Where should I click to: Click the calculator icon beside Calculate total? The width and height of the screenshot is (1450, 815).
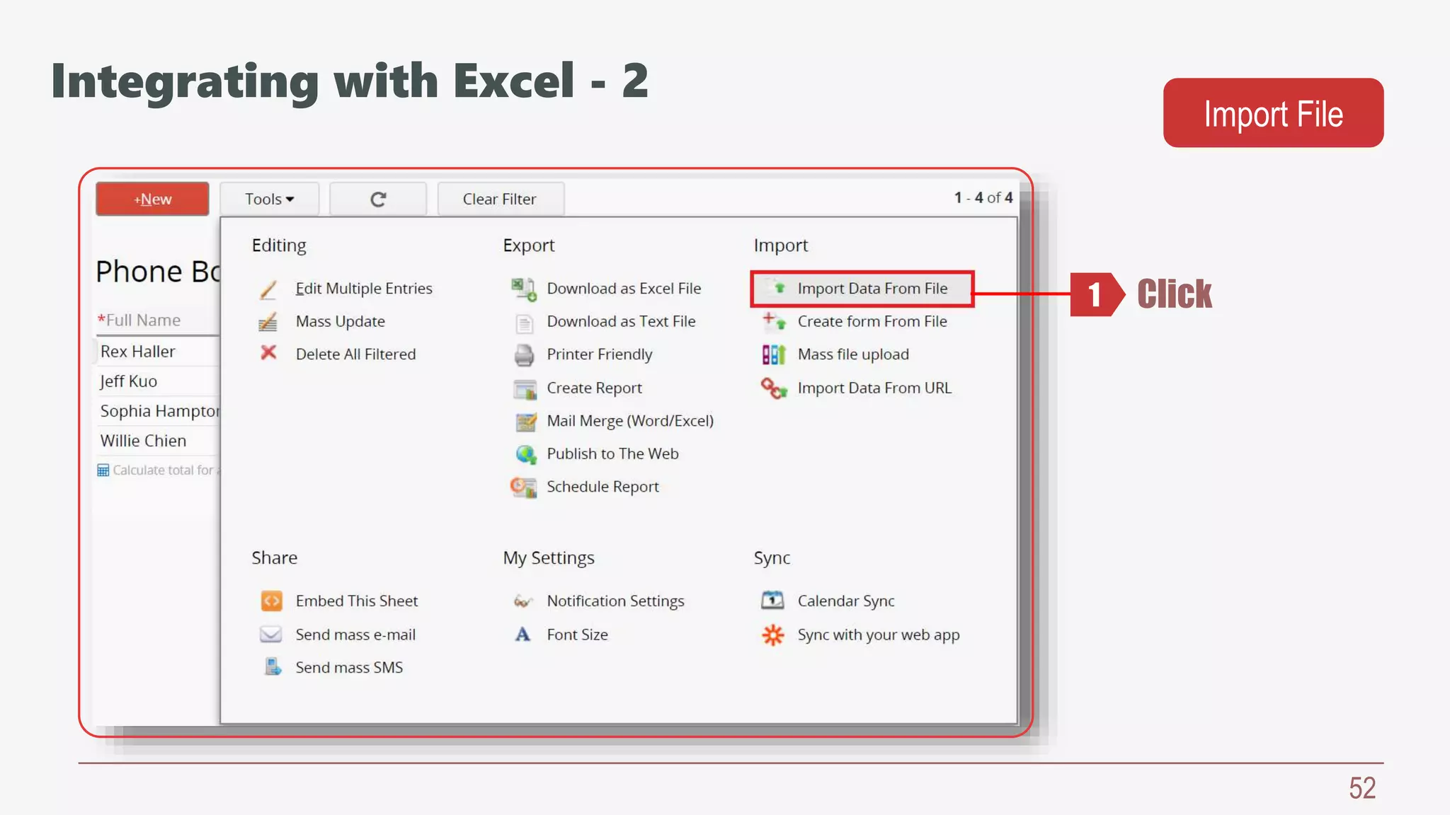(103, 470)
